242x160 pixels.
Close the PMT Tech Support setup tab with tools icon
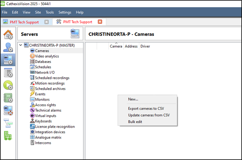coord(100,22)
